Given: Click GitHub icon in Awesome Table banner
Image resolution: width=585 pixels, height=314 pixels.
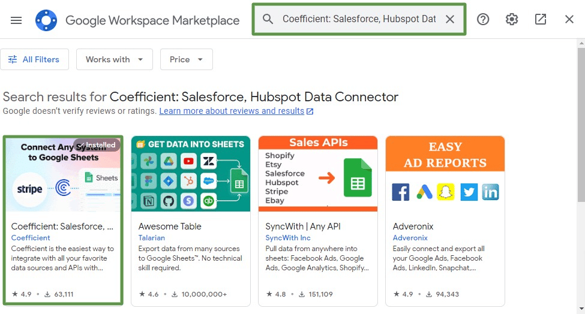Looking at the screenshot, I should coord(169,201).
